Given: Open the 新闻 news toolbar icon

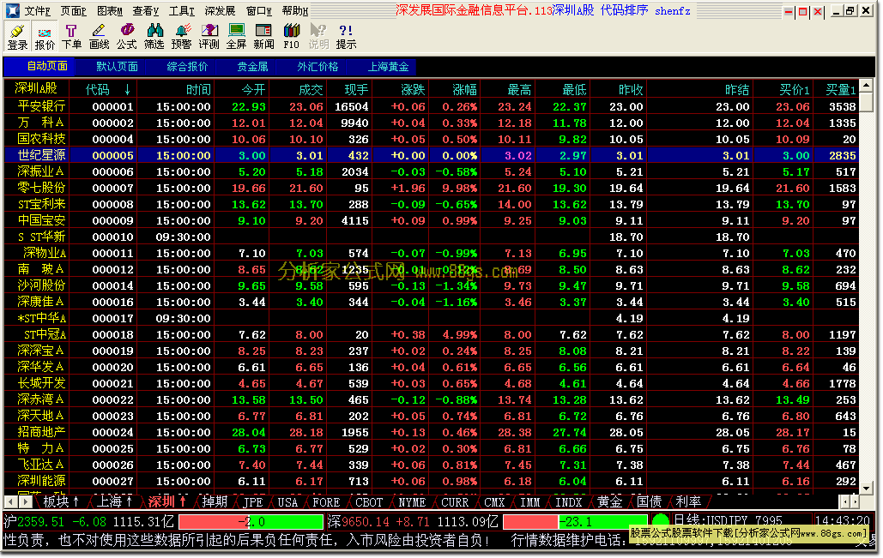Looking at the screenshot, I should [x=263, y=37].
